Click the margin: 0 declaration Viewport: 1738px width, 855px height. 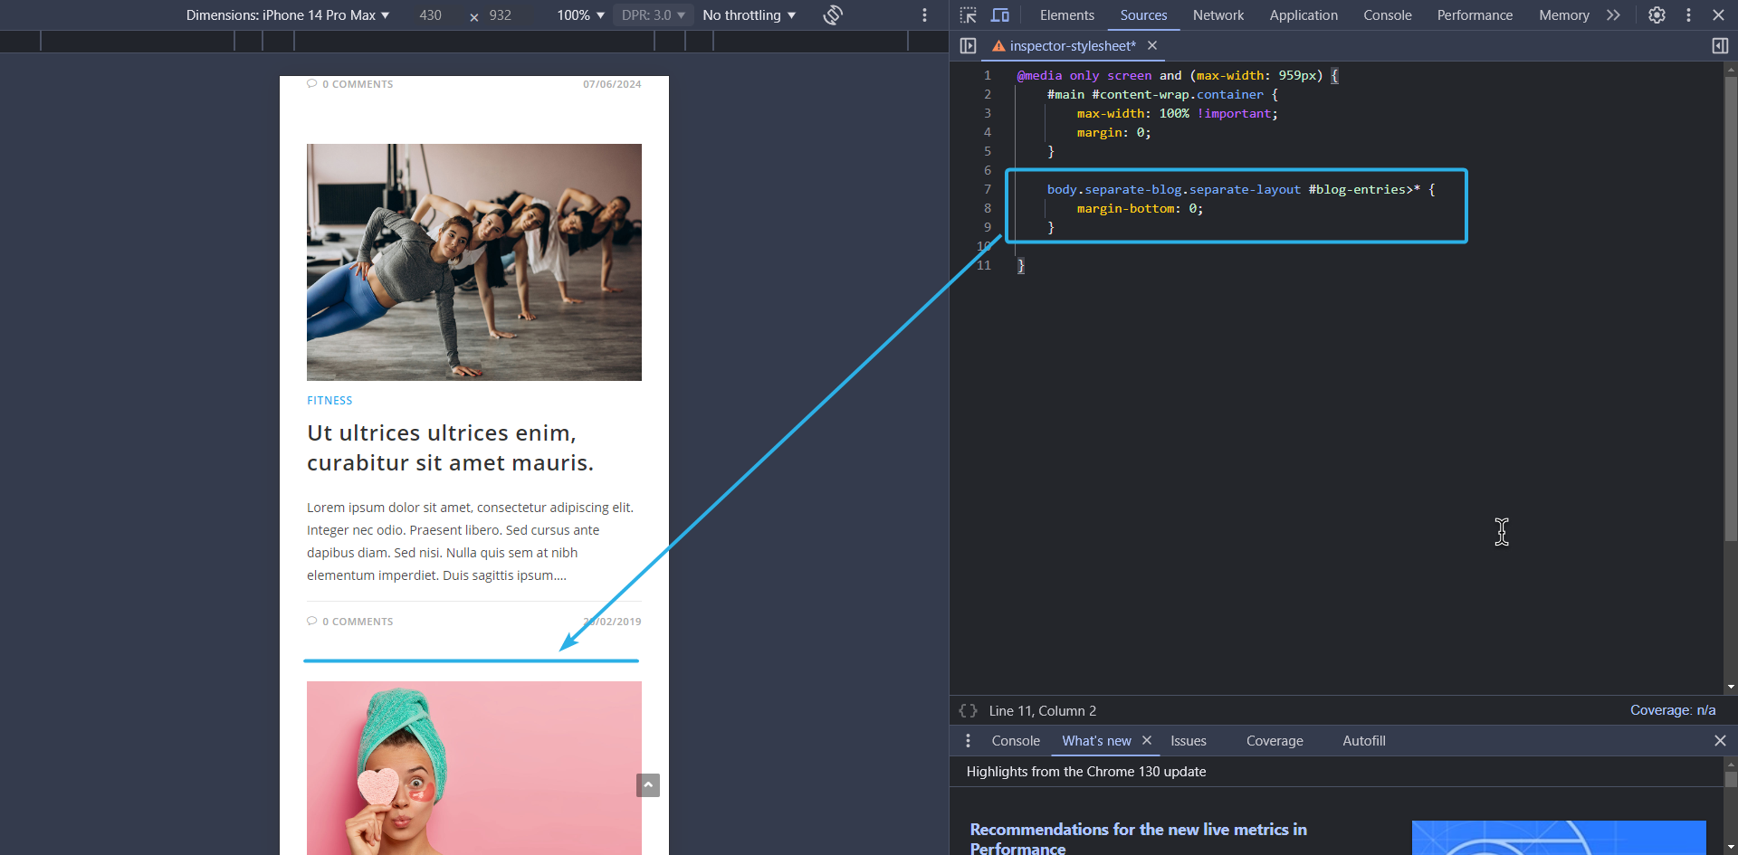(1113, 132)
